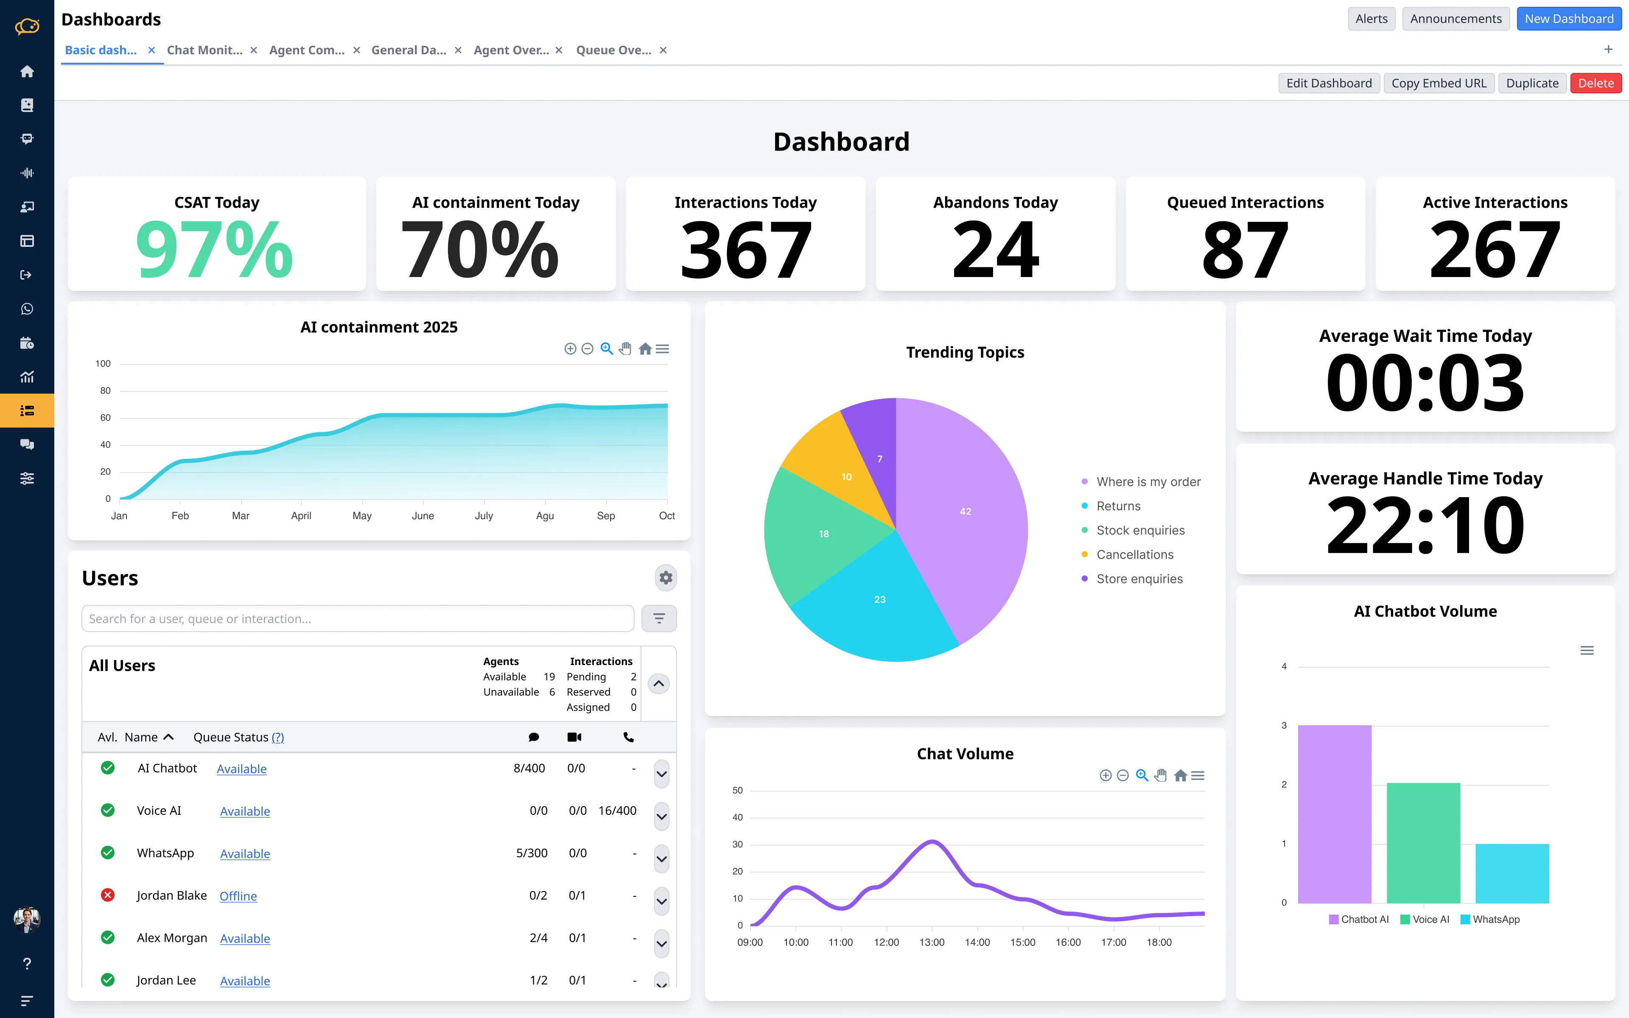Toggle Jordan Blake's offline status indicator
1629x1018 pixels.
108,895
